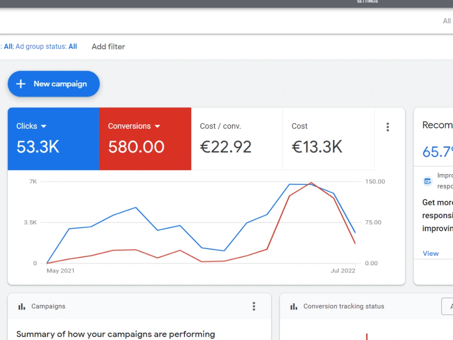Click the May 2021 axis label
Screen dimensions: 453x340
pos(61,271)
